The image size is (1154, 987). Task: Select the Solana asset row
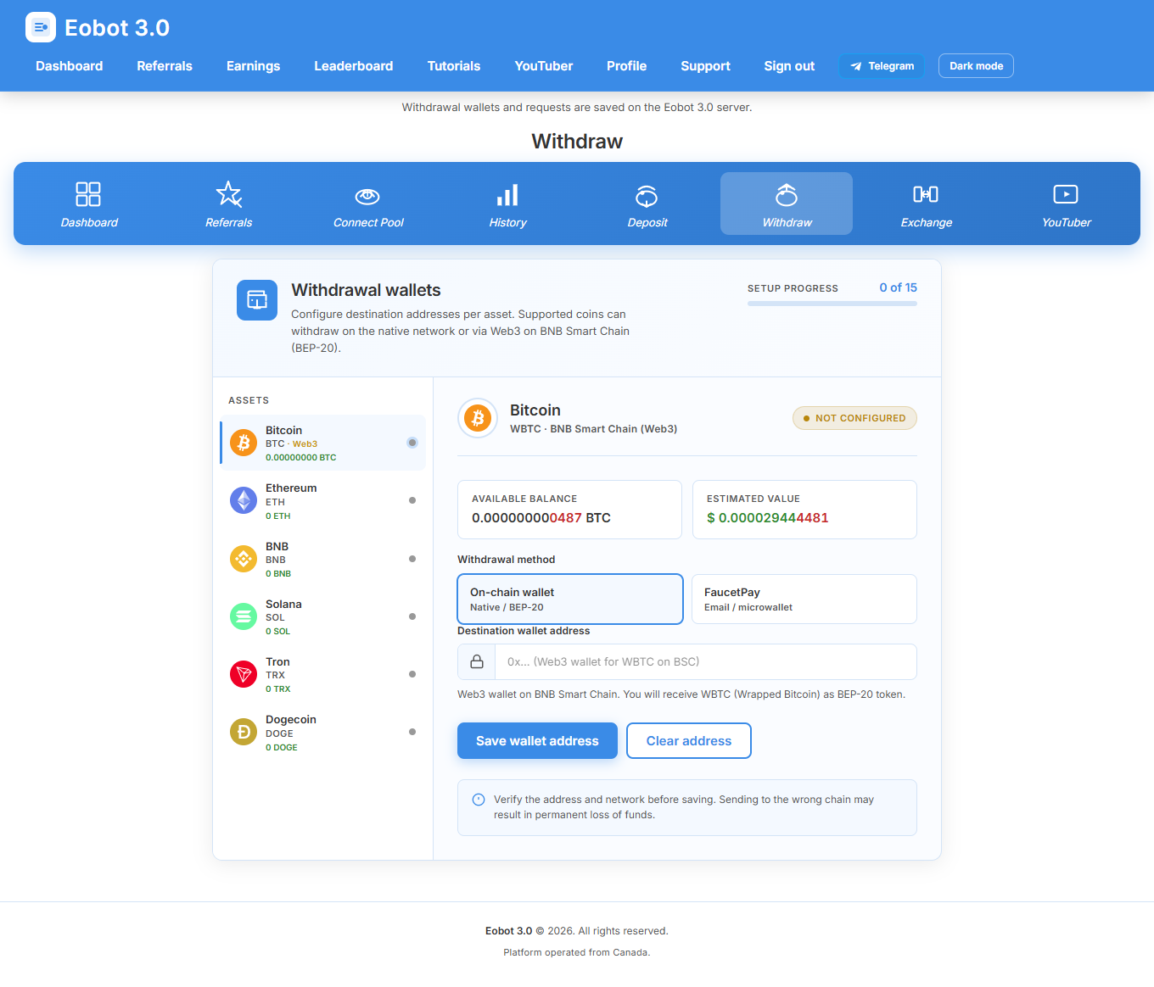click(323, 616)
